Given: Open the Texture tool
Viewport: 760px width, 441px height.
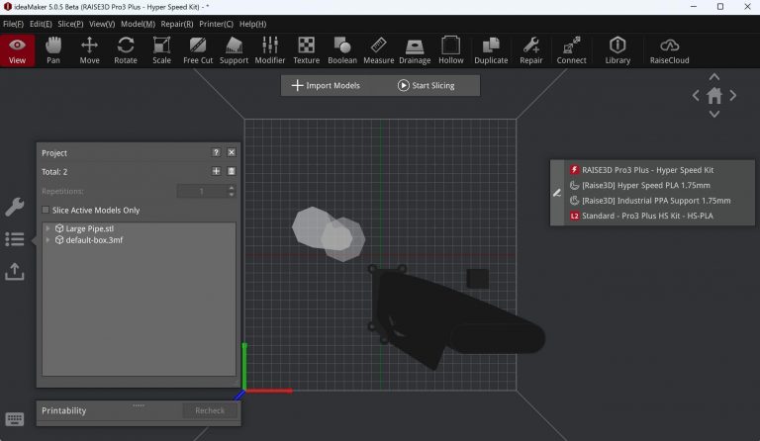Looking at the screenshot, I should 307,50.
